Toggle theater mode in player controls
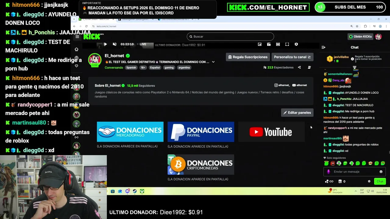Viewport: 390px width, 219px height. [x=278, y=44]
